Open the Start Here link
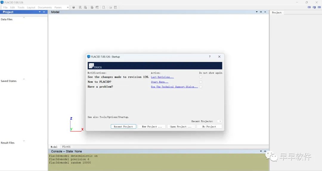 tap(160, 82)
